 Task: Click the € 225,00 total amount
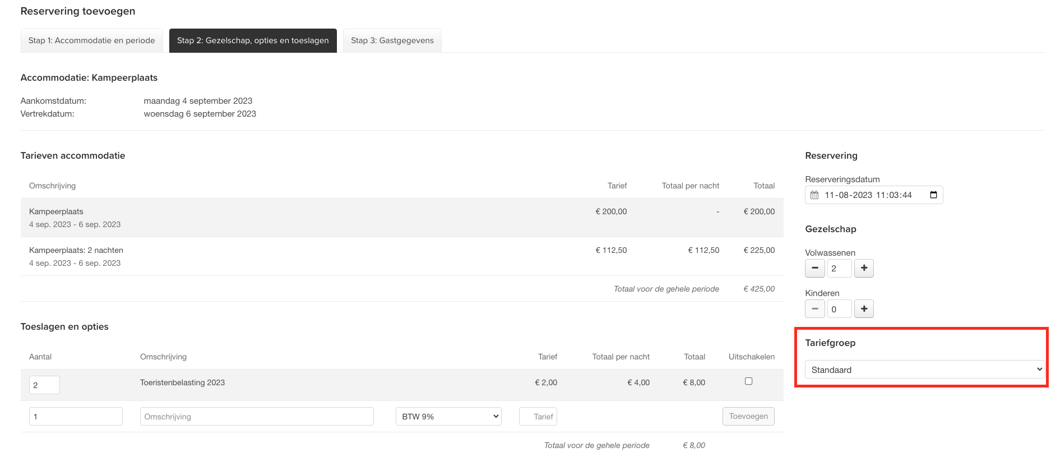tap(759, 250)
